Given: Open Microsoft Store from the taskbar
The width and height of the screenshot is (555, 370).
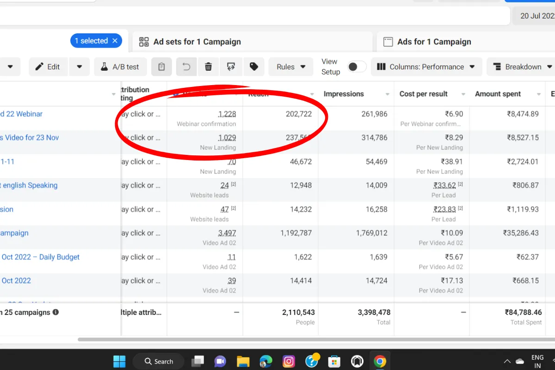Looking at the screenshot, I should coord(334,361).
